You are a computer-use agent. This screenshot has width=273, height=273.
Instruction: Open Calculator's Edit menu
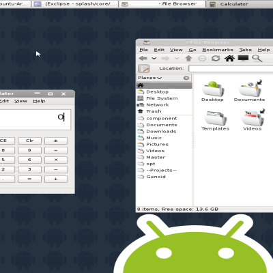point(4,101)
